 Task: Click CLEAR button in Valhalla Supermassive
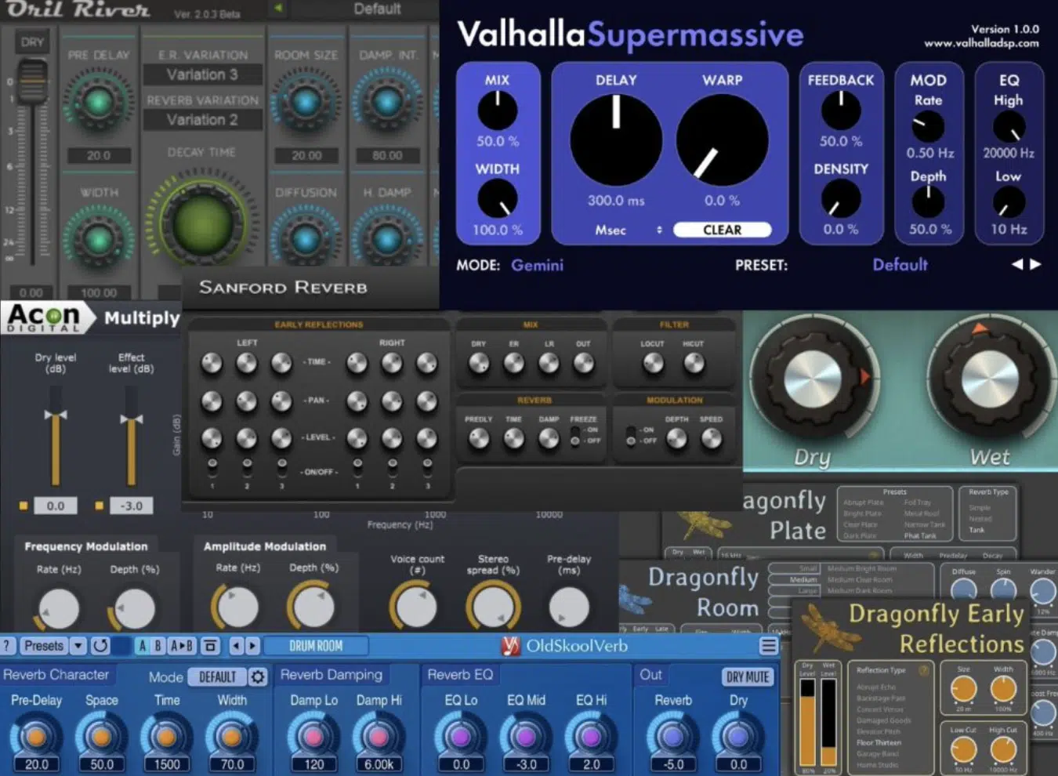click(x=722, y=230)
